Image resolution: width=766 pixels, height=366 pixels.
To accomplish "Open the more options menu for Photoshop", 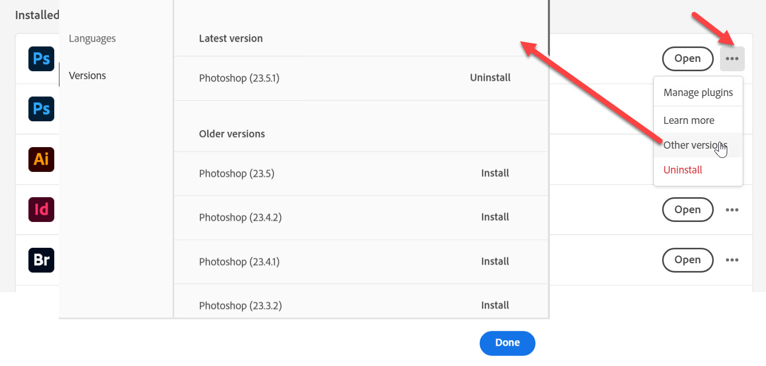I will [x=732, y=59].
